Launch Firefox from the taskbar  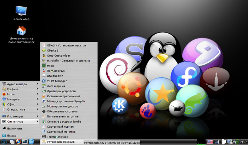[18, 142]
